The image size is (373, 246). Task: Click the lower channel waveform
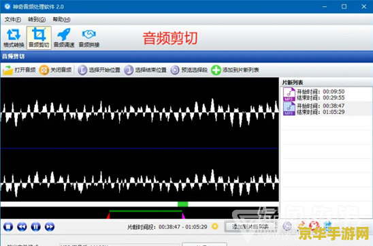[140, 183]
